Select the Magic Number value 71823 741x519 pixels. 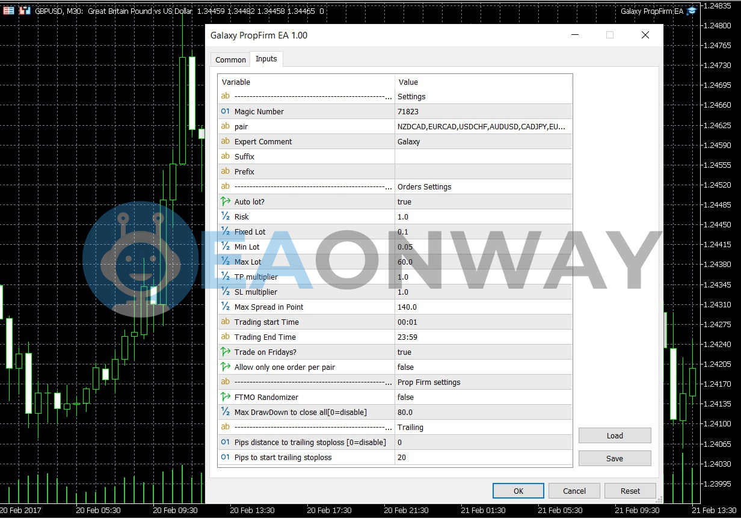coord(484,111)
